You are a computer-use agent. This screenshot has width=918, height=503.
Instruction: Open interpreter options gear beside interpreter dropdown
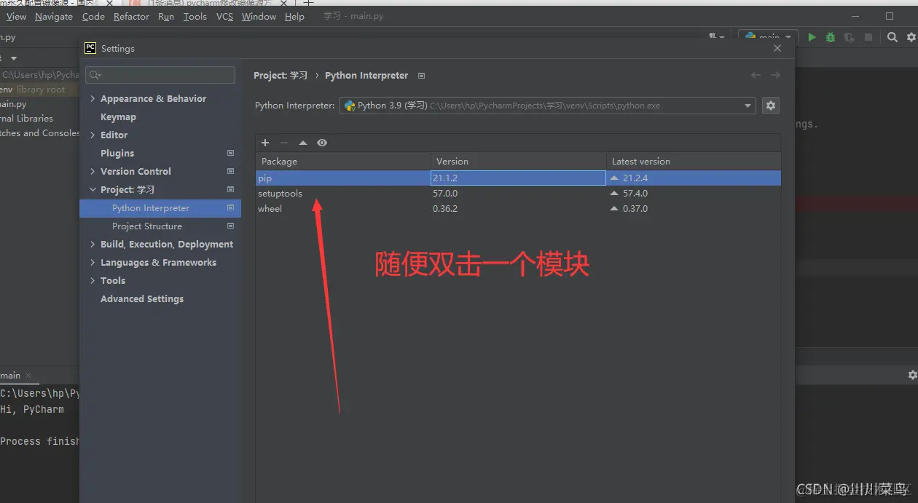(x=771, y=106)
